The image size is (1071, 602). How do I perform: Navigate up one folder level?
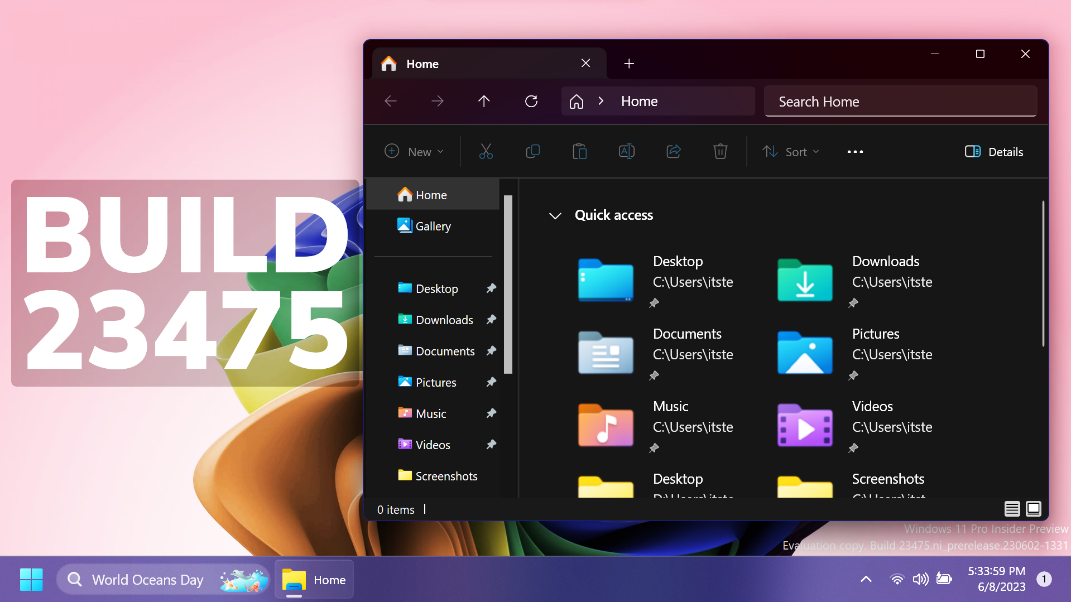(484, 101)
